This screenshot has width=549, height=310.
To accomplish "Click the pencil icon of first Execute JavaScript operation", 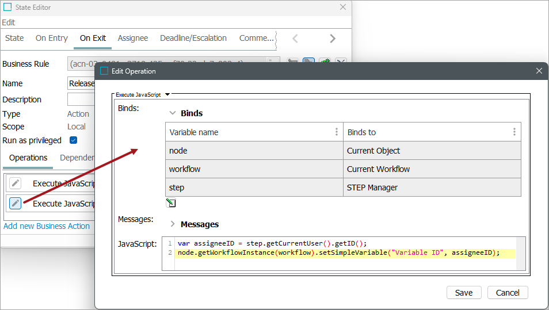I will [16, 183].
